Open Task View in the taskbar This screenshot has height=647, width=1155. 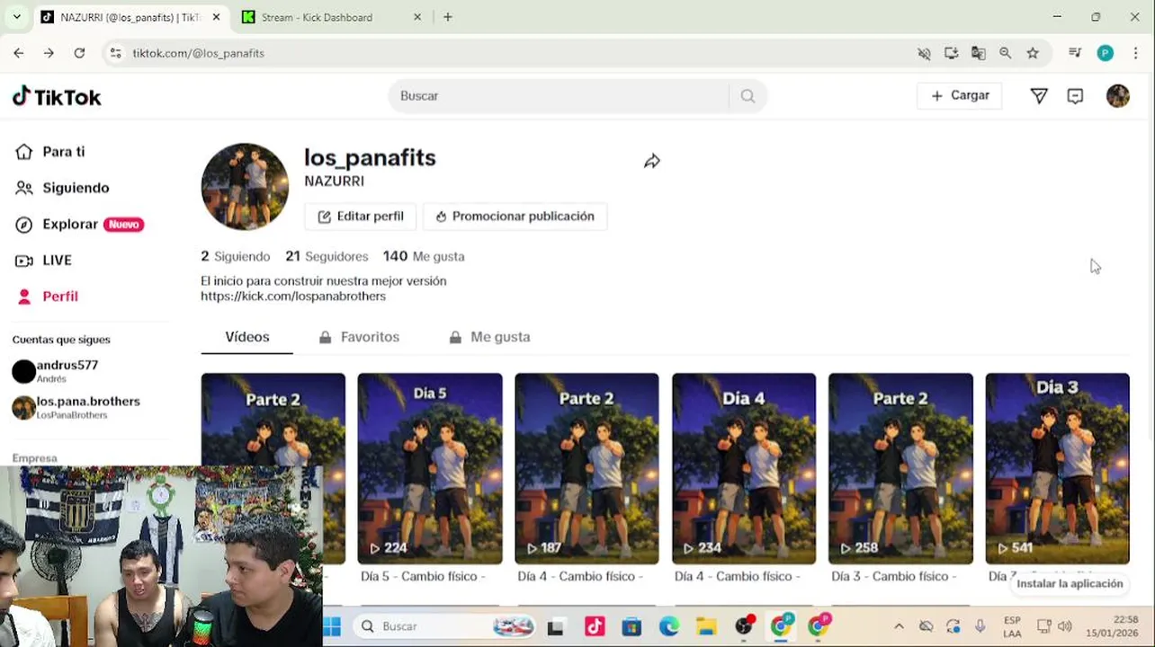555,627
